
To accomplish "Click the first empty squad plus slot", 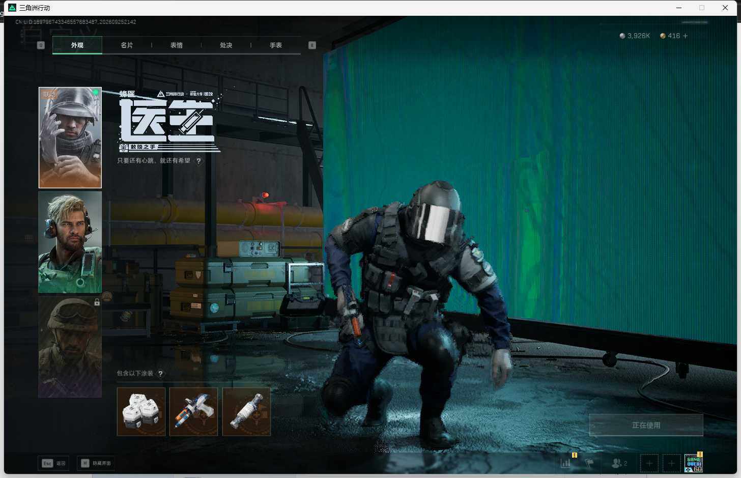I will [x=649, y=463].
